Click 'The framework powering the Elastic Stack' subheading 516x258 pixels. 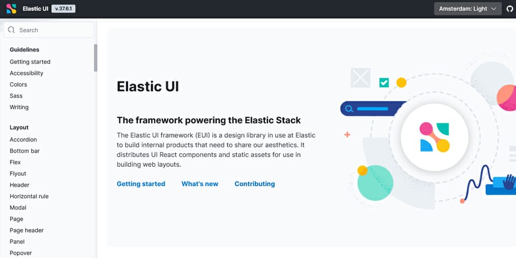coord(208,120)
